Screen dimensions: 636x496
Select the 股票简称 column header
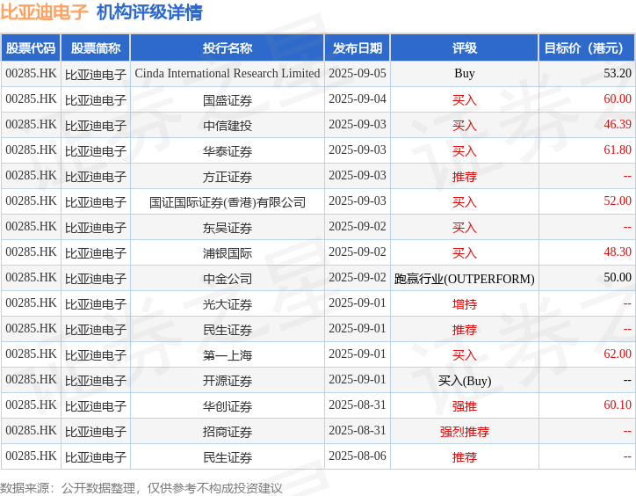pos(96,48)
